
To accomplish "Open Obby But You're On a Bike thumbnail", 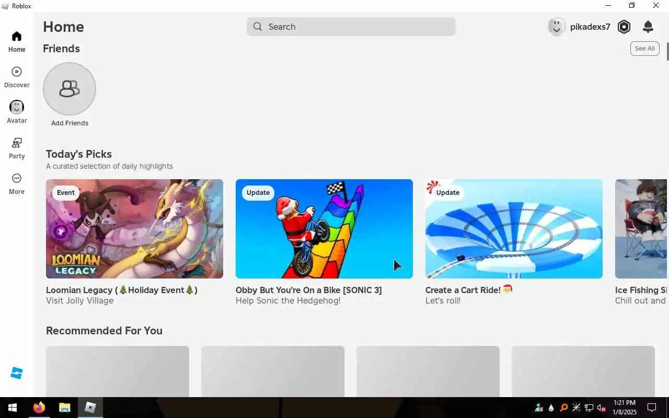I will (324, 229).
